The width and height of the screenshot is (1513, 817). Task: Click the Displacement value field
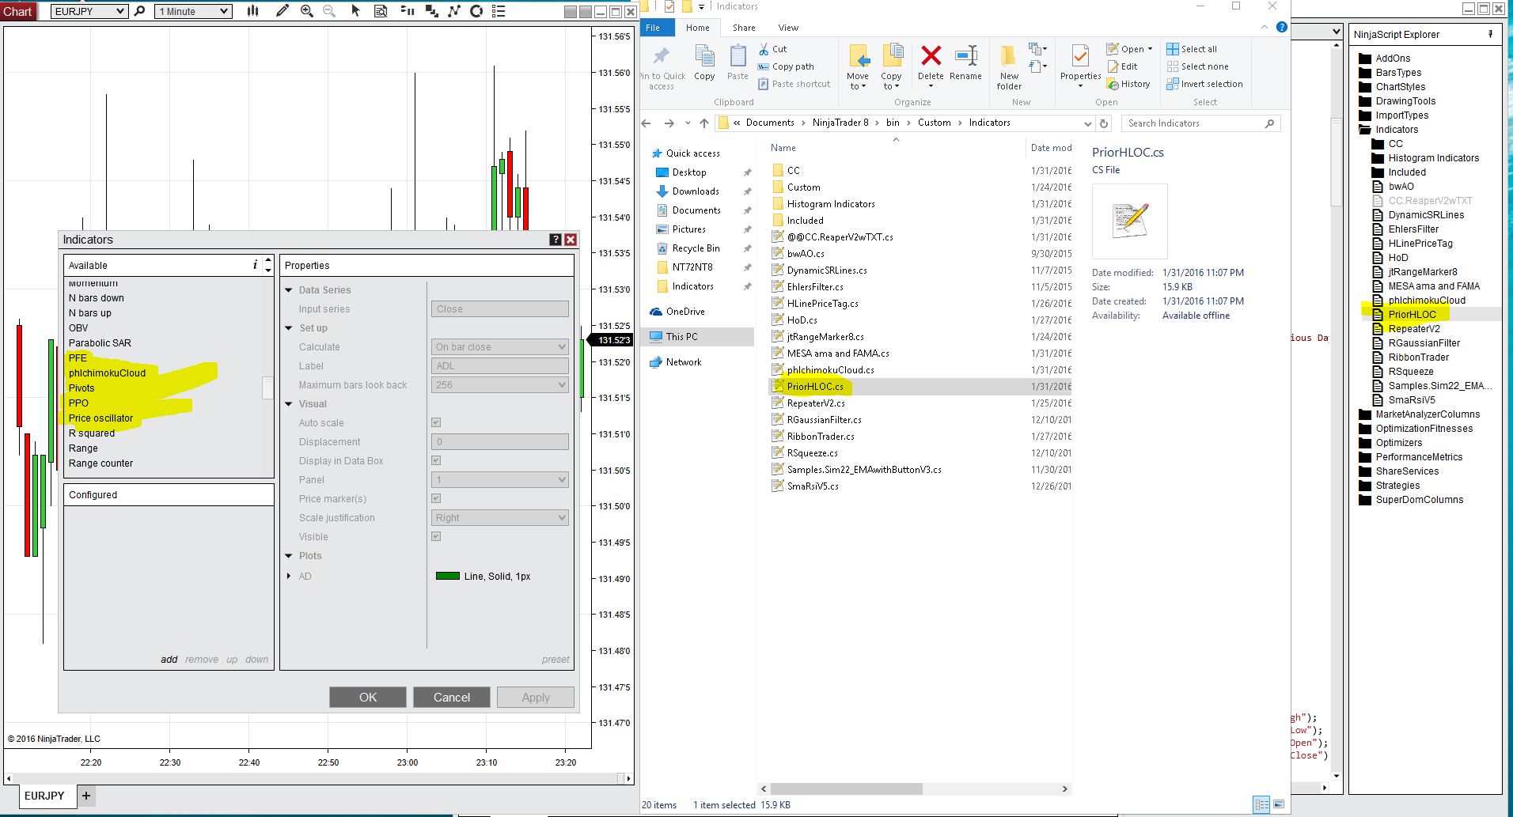[x=500, y=441]
